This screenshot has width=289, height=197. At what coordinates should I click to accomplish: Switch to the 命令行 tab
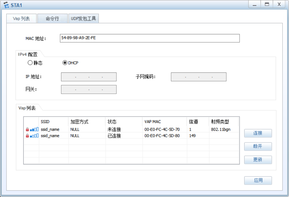[52, 18]
